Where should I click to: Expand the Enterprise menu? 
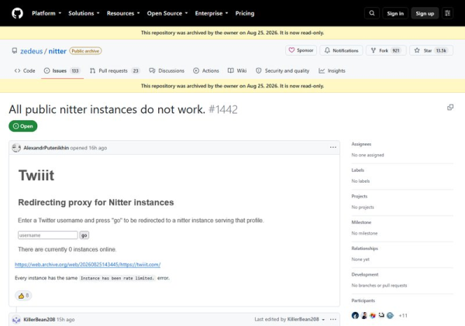[212, 13]
